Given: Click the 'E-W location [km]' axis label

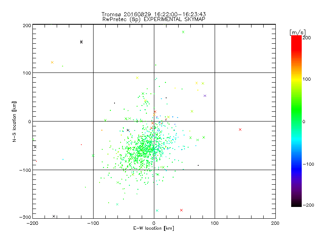Looking at the screenshot, I should coord(153,228).
